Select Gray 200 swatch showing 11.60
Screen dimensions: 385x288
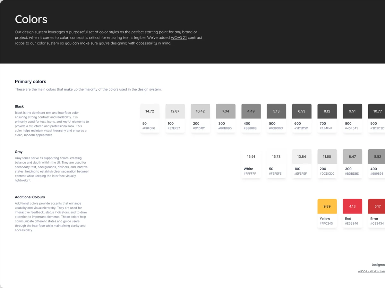(x=327, y=157)
